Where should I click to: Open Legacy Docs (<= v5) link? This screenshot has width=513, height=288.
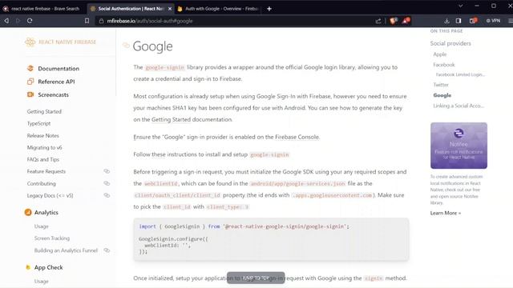[x=50, y=195]
